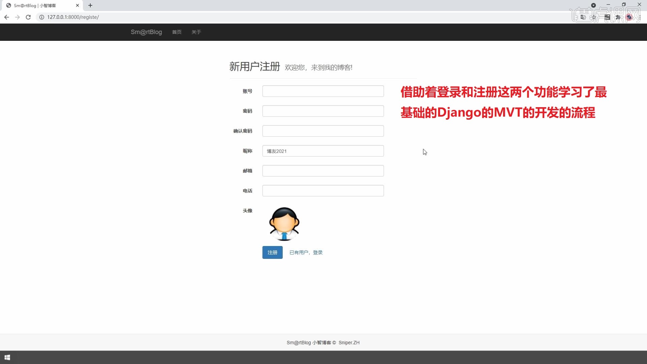Click the browser back arrow

pyautogui.click(x=7, y=17)
